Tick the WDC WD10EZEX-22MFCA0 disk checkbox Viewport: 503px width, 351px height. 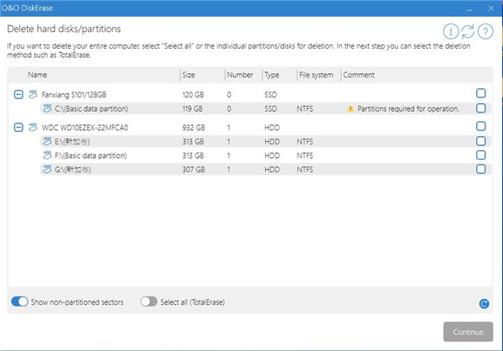480,126
